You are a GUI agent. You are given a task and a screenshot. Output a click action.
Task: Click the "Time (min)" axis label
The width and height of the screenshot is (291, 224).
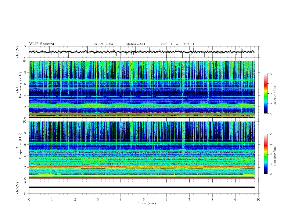pos(147,203)
